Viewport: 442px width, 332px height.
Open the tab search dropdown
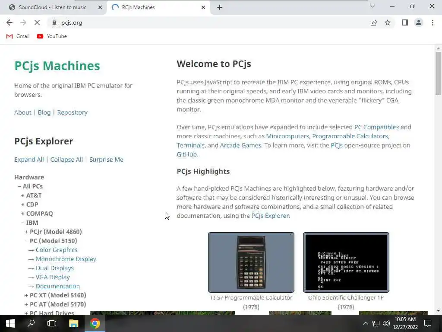[x=373, y=6]
